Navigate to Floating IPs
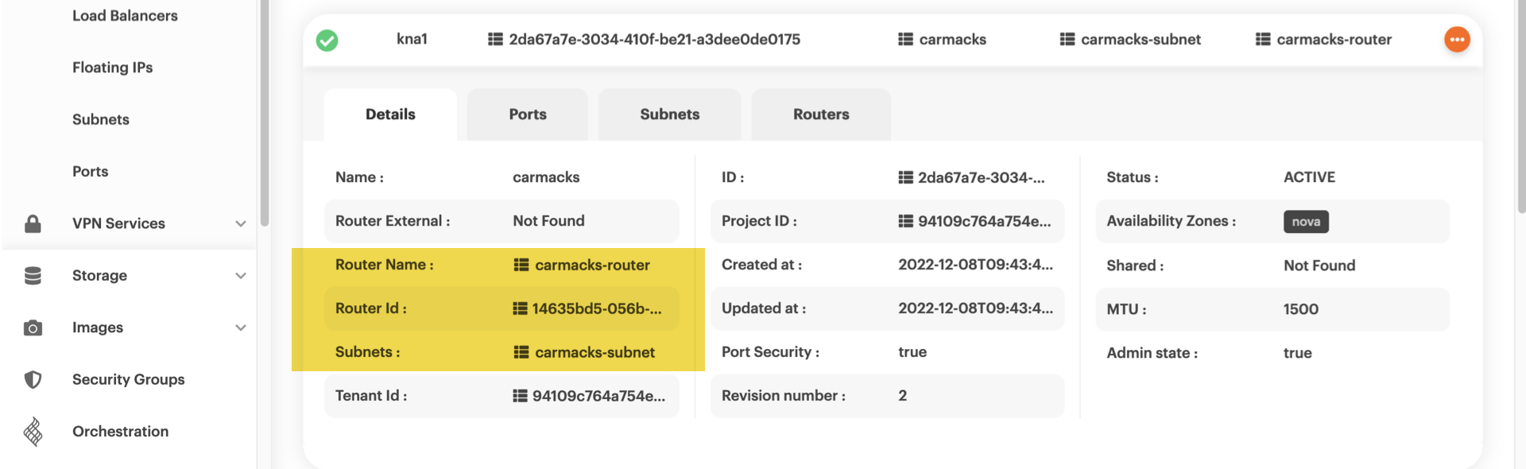The image size is (1526, 469). click(x=112, y=67)
